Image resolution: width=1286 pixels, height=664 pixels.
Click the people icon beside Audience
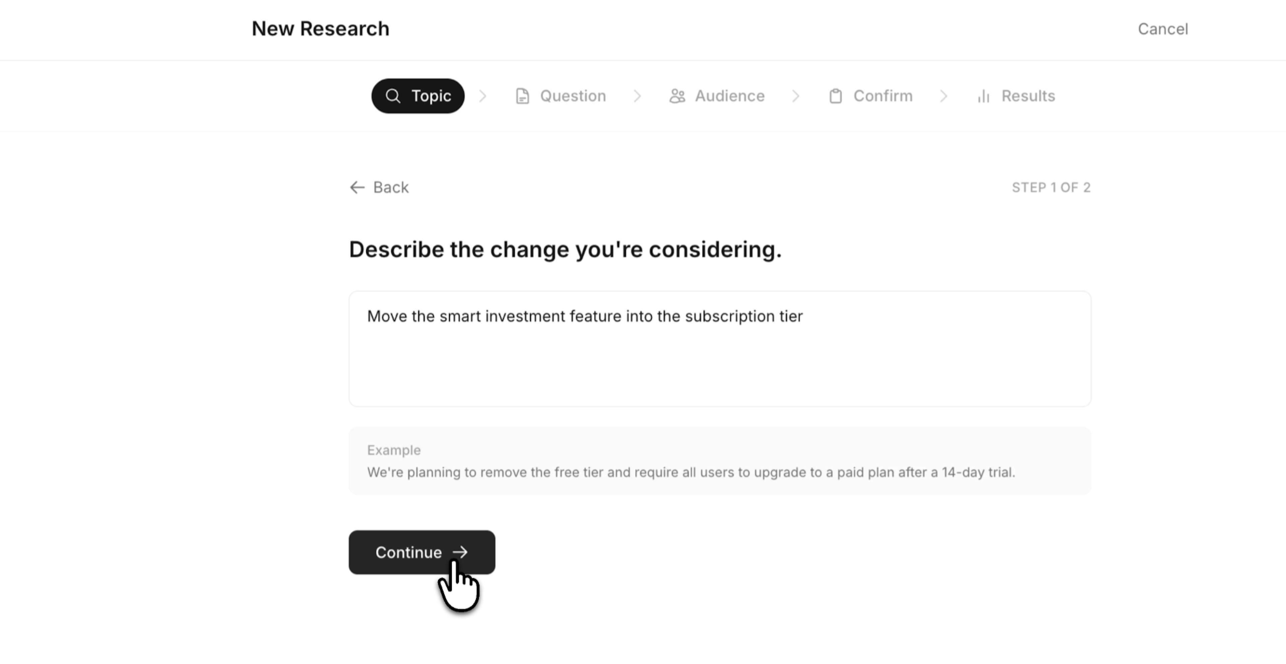pos(677,96)
